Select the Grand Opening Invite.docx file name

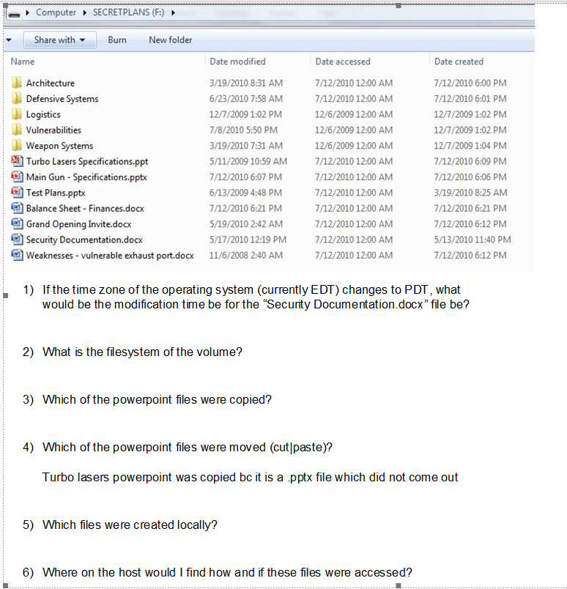click(x=79, y=224)
